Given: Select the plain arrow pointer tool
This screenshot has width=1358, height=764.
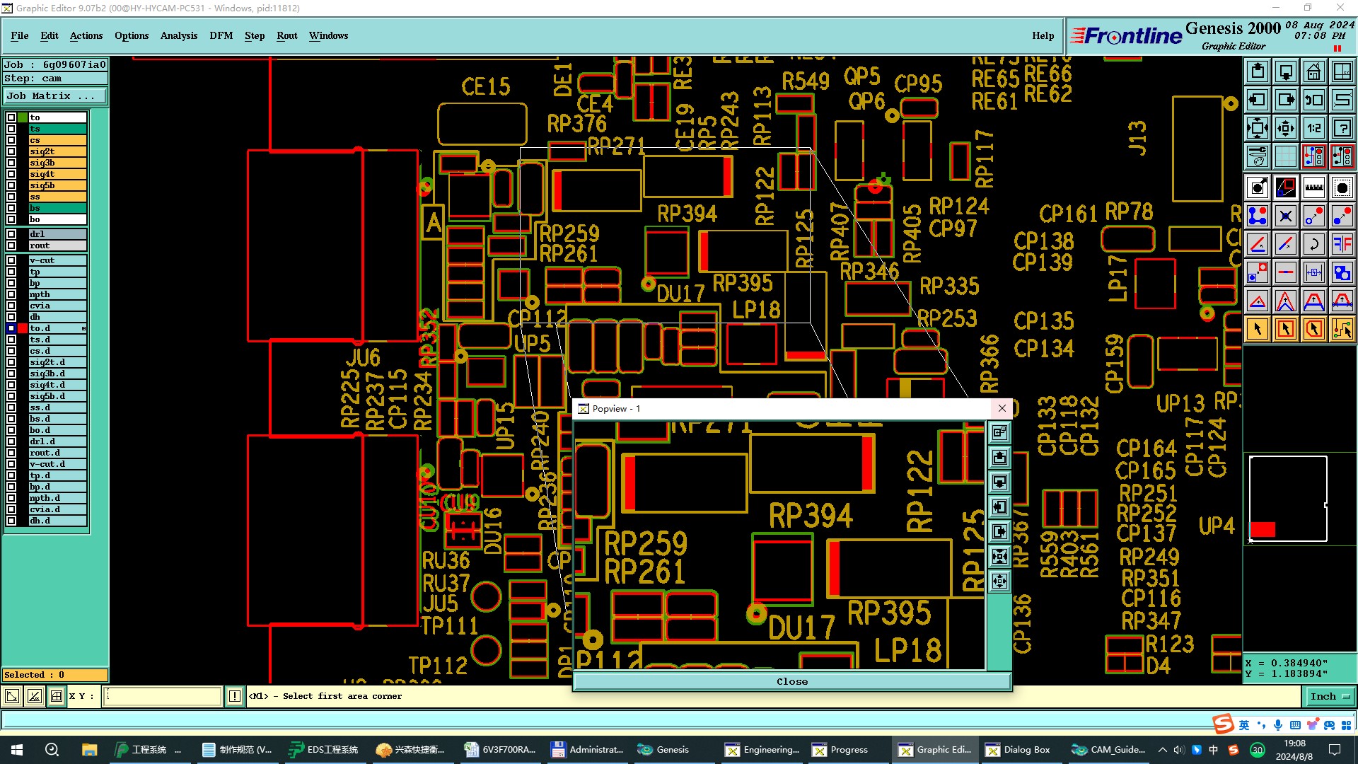Looking at the screenshot, I should coord(1258,329).
